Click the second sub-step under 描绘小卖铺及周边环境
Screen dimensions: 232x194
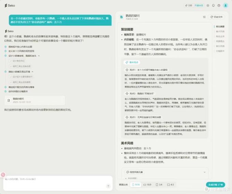pyautogui.click(x=20, y=82)
